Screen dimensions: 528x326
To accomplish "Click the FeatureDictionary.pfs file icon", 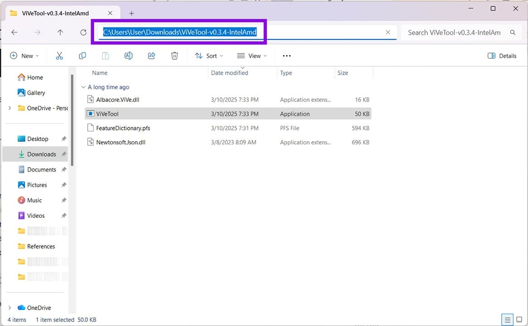I will point(90,128).
